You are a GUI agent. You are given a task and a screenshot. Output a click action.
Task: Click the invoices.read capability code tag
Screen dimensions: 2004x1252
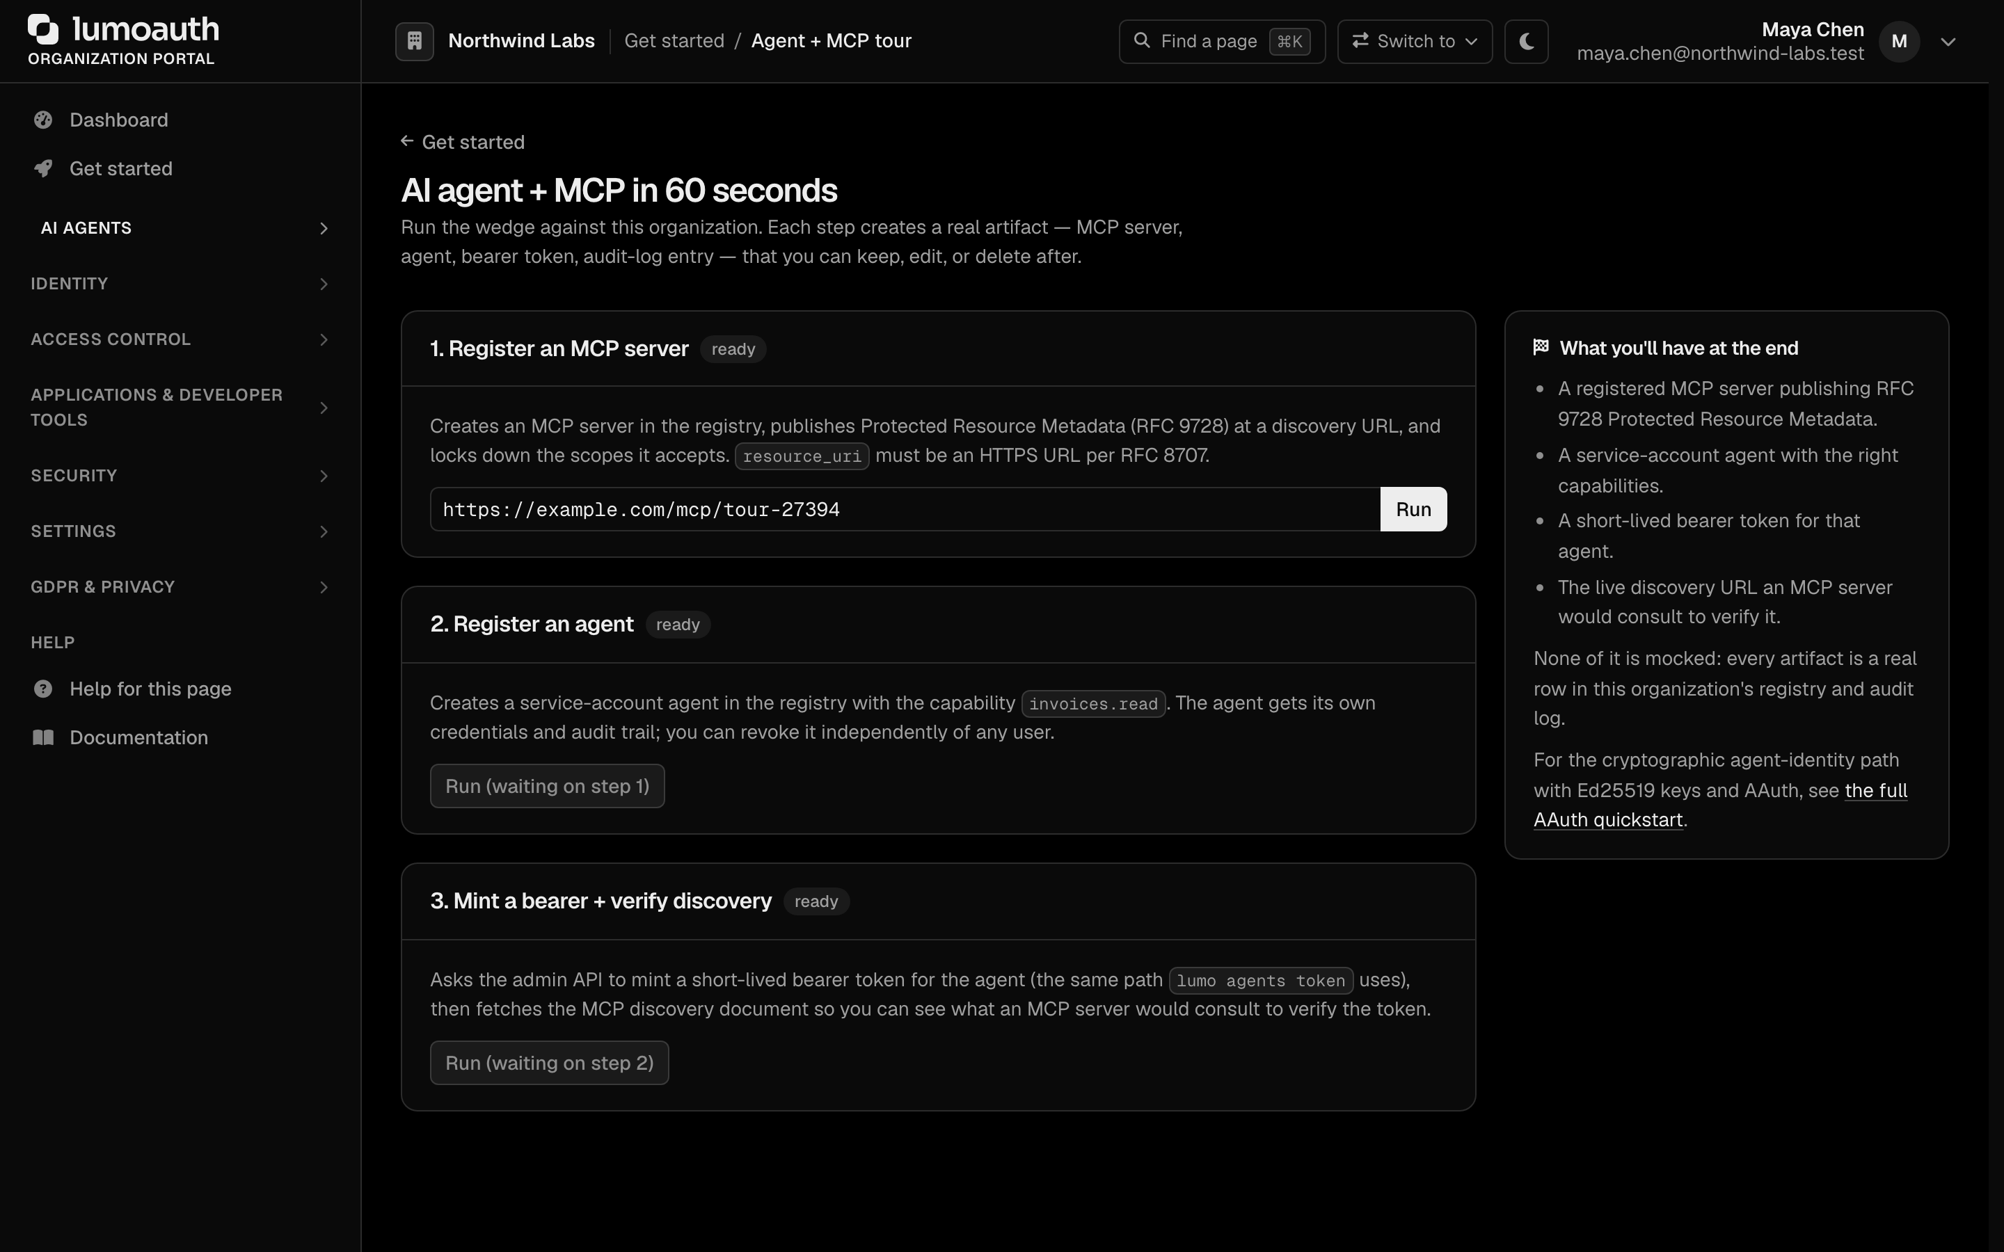coord(1093,704)
